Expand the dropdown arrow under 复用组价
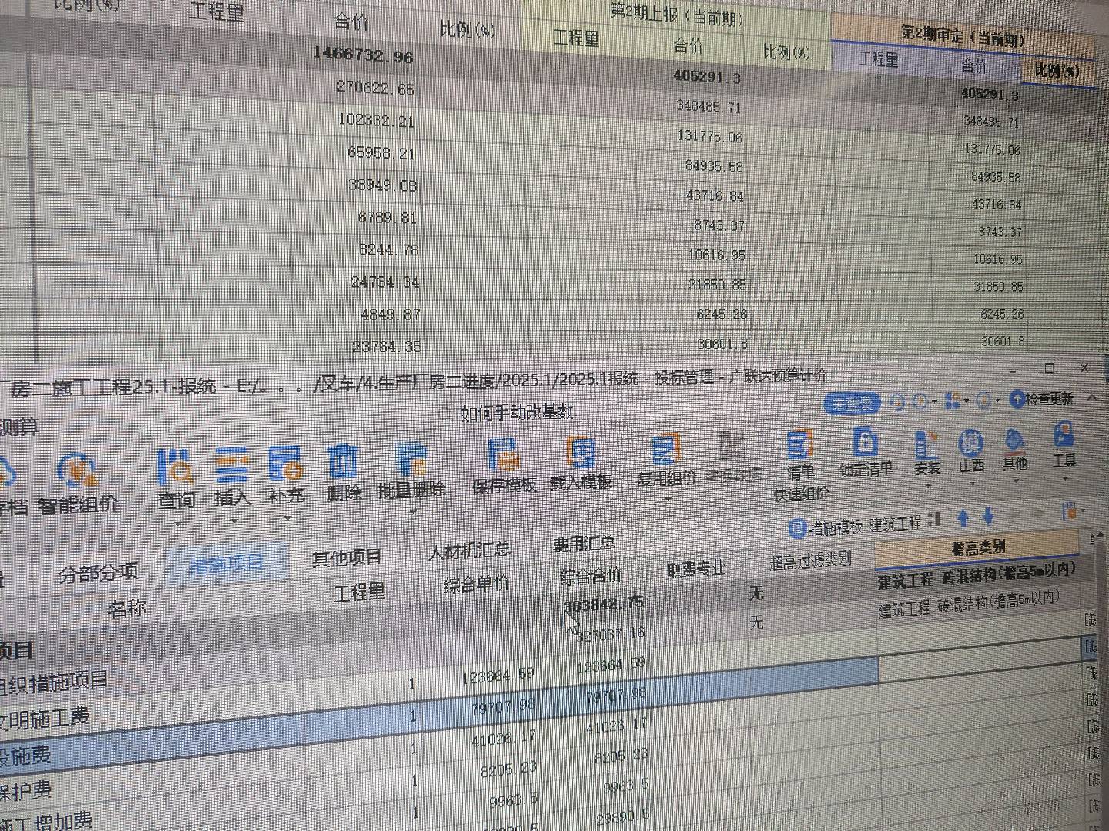 667,500
